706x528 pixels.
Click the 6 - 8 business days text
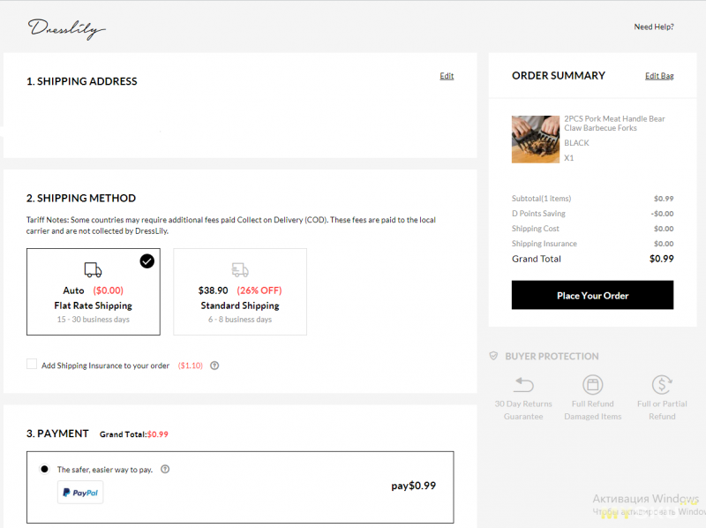coord(240,320)
